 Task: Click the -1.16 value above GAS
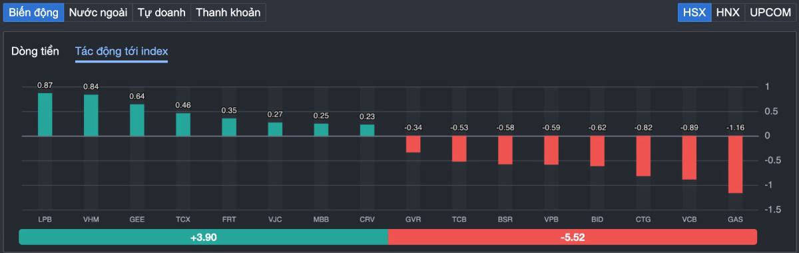click(735, 127)
